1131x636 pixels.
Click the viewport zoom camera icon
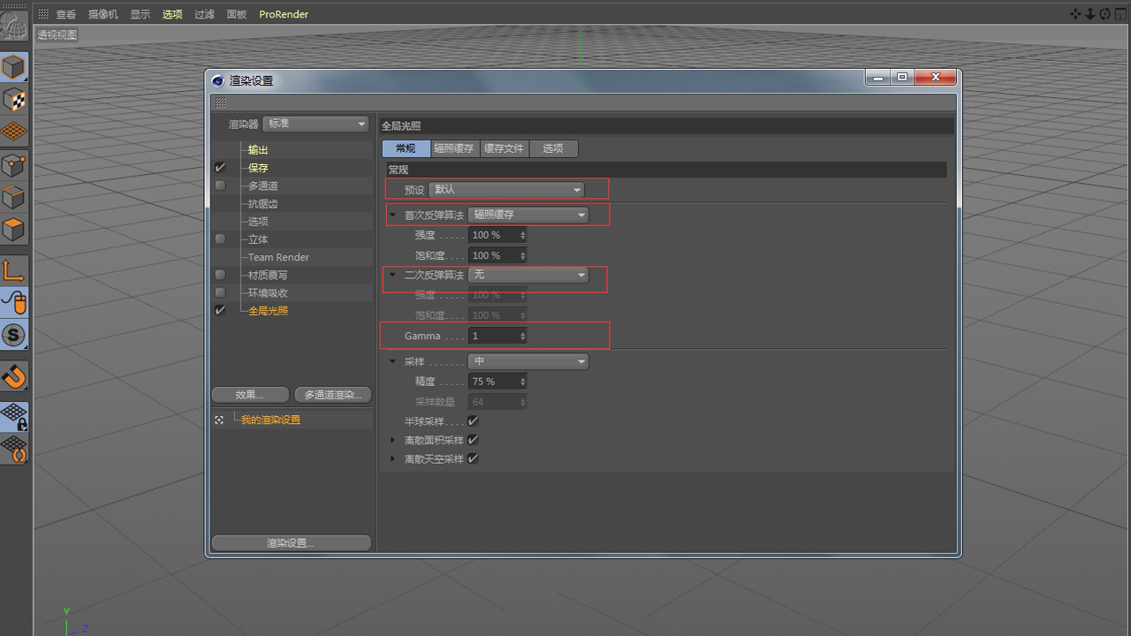click(1089, 13)
